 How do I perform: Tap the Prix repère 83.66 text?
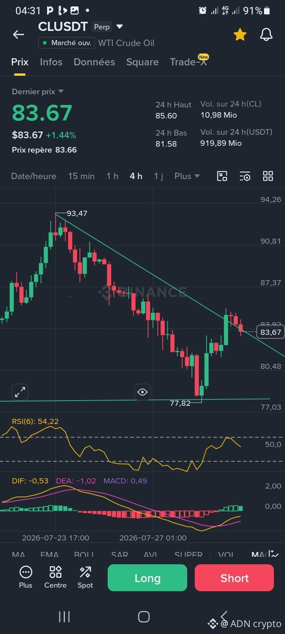tap(44, 150)
